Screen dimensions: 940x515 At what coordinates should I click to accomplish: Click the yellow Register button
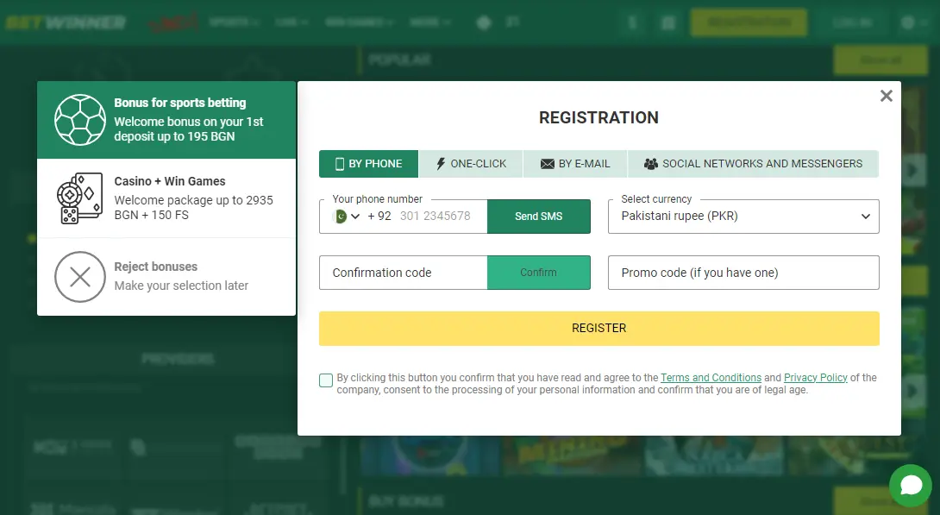(x=598, y=329)
